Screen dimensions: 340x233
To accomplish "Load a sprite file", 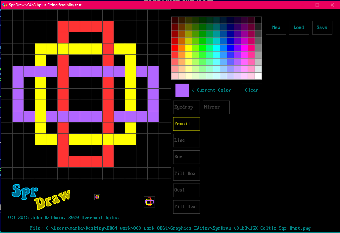I will point(299,28).
